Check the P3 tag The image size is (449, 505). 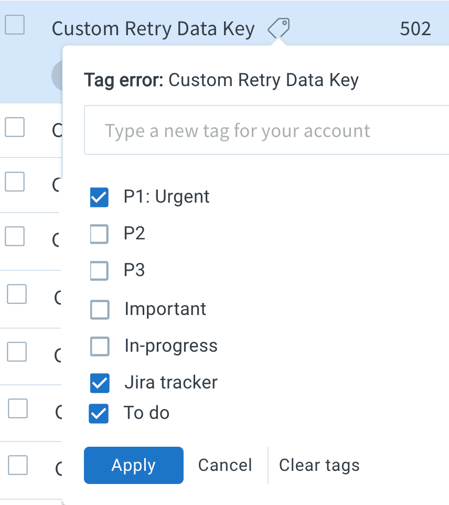[x=99, y=271]
